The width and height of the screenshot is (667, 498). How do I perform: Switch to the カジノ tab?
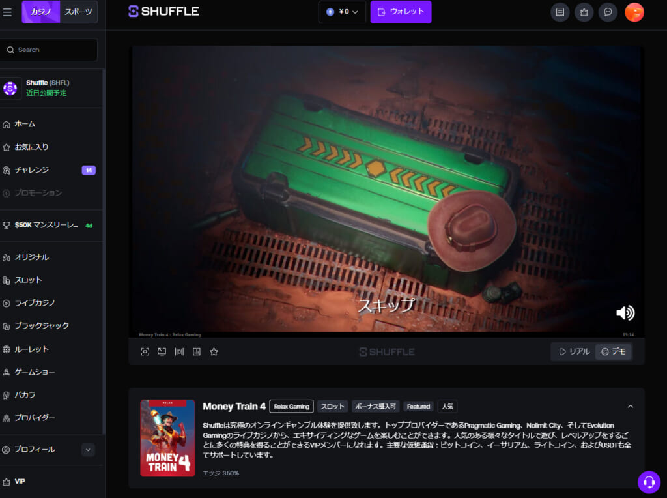click(41, 12)
